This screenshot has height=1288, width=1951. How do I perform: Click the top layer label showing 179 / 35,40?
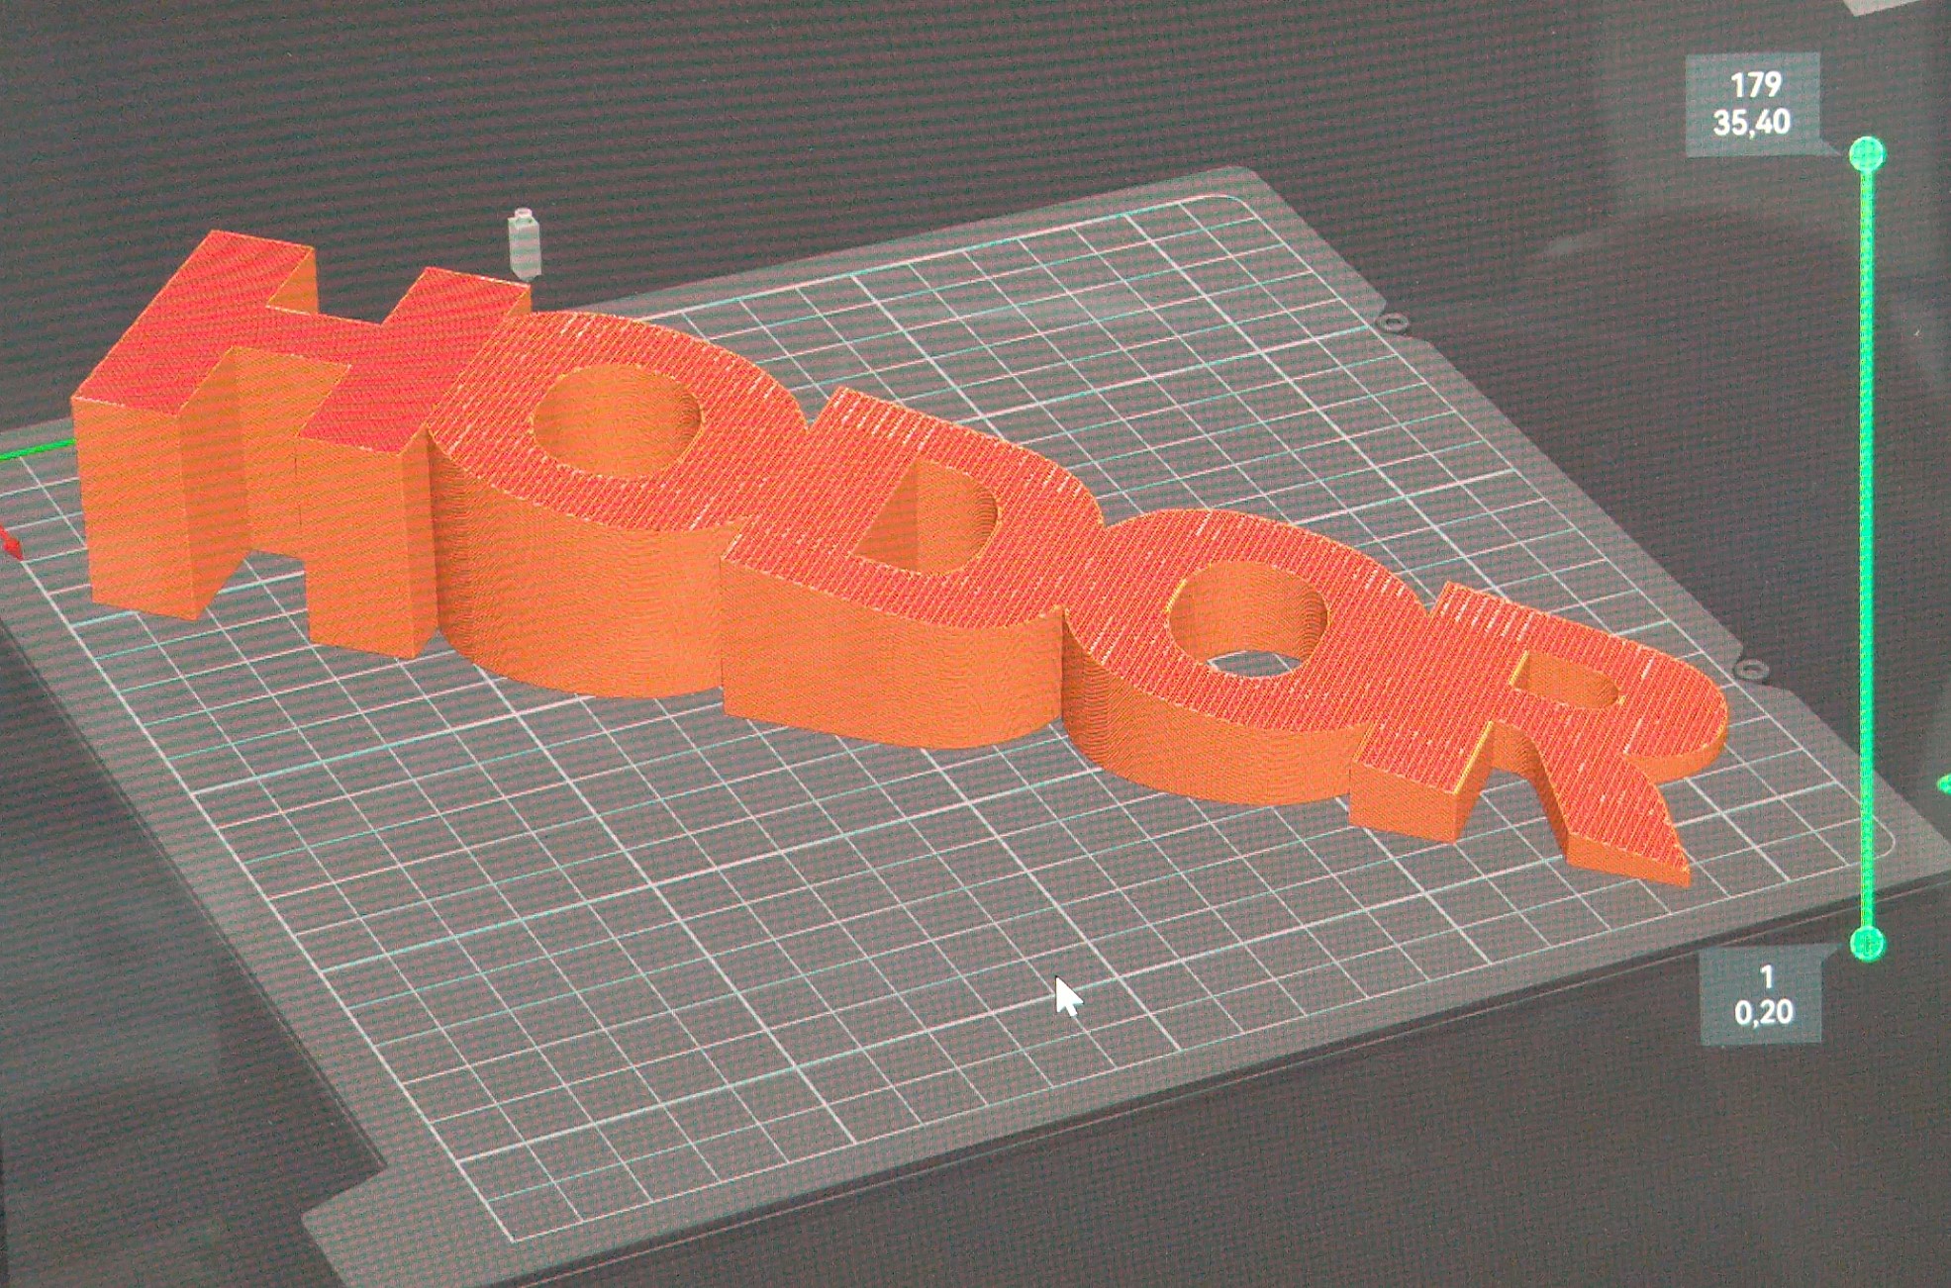tap(1752, 104)
